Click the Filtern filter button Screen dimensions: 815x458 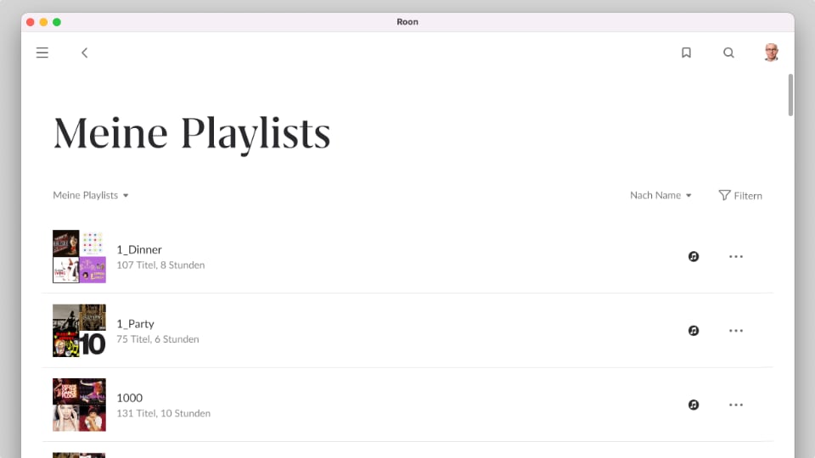(740, 195)
